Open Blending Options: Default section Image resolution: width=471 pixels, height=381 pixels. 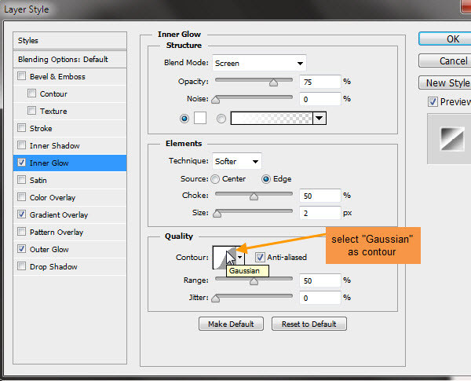pos(63,60)
